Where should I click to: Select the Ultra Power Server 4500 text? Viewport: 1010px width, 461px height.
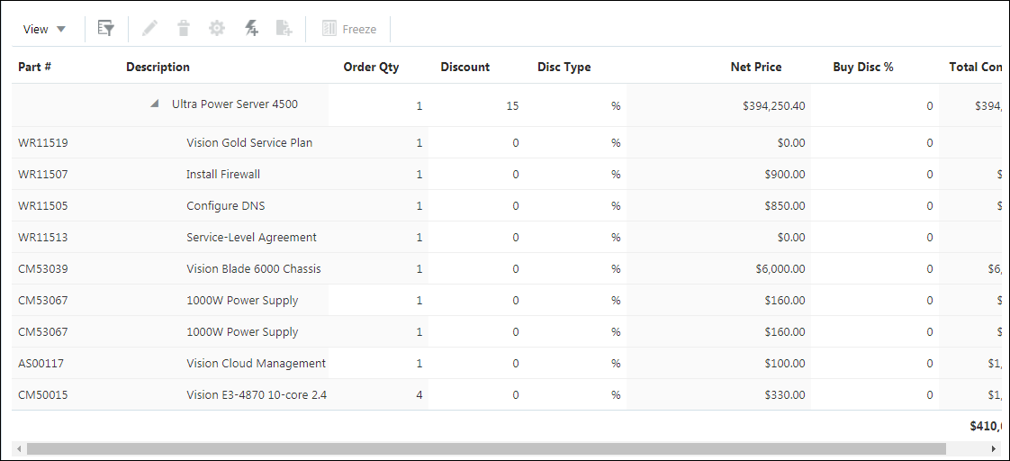pos(235,104)
